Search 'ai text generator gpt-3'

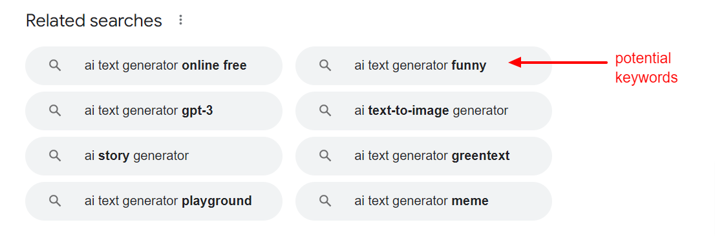coord(154,110)
